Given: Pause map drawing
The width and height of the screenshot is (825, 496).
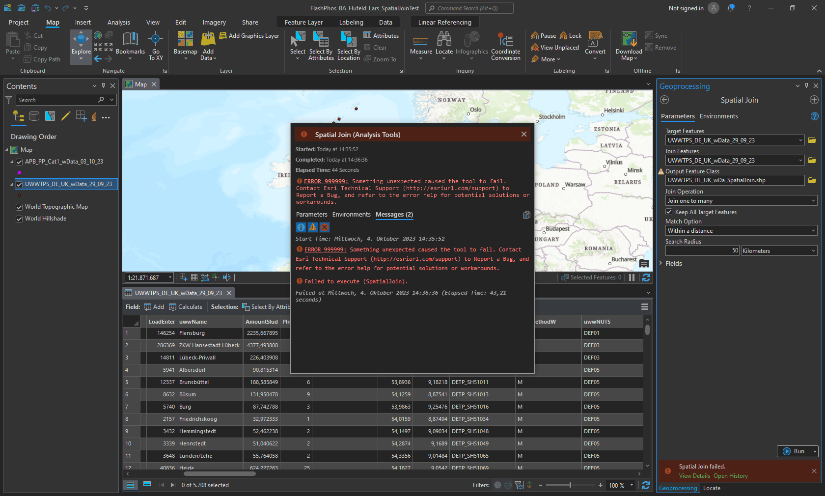Looking at the screenshot, I should click(632, 277).
